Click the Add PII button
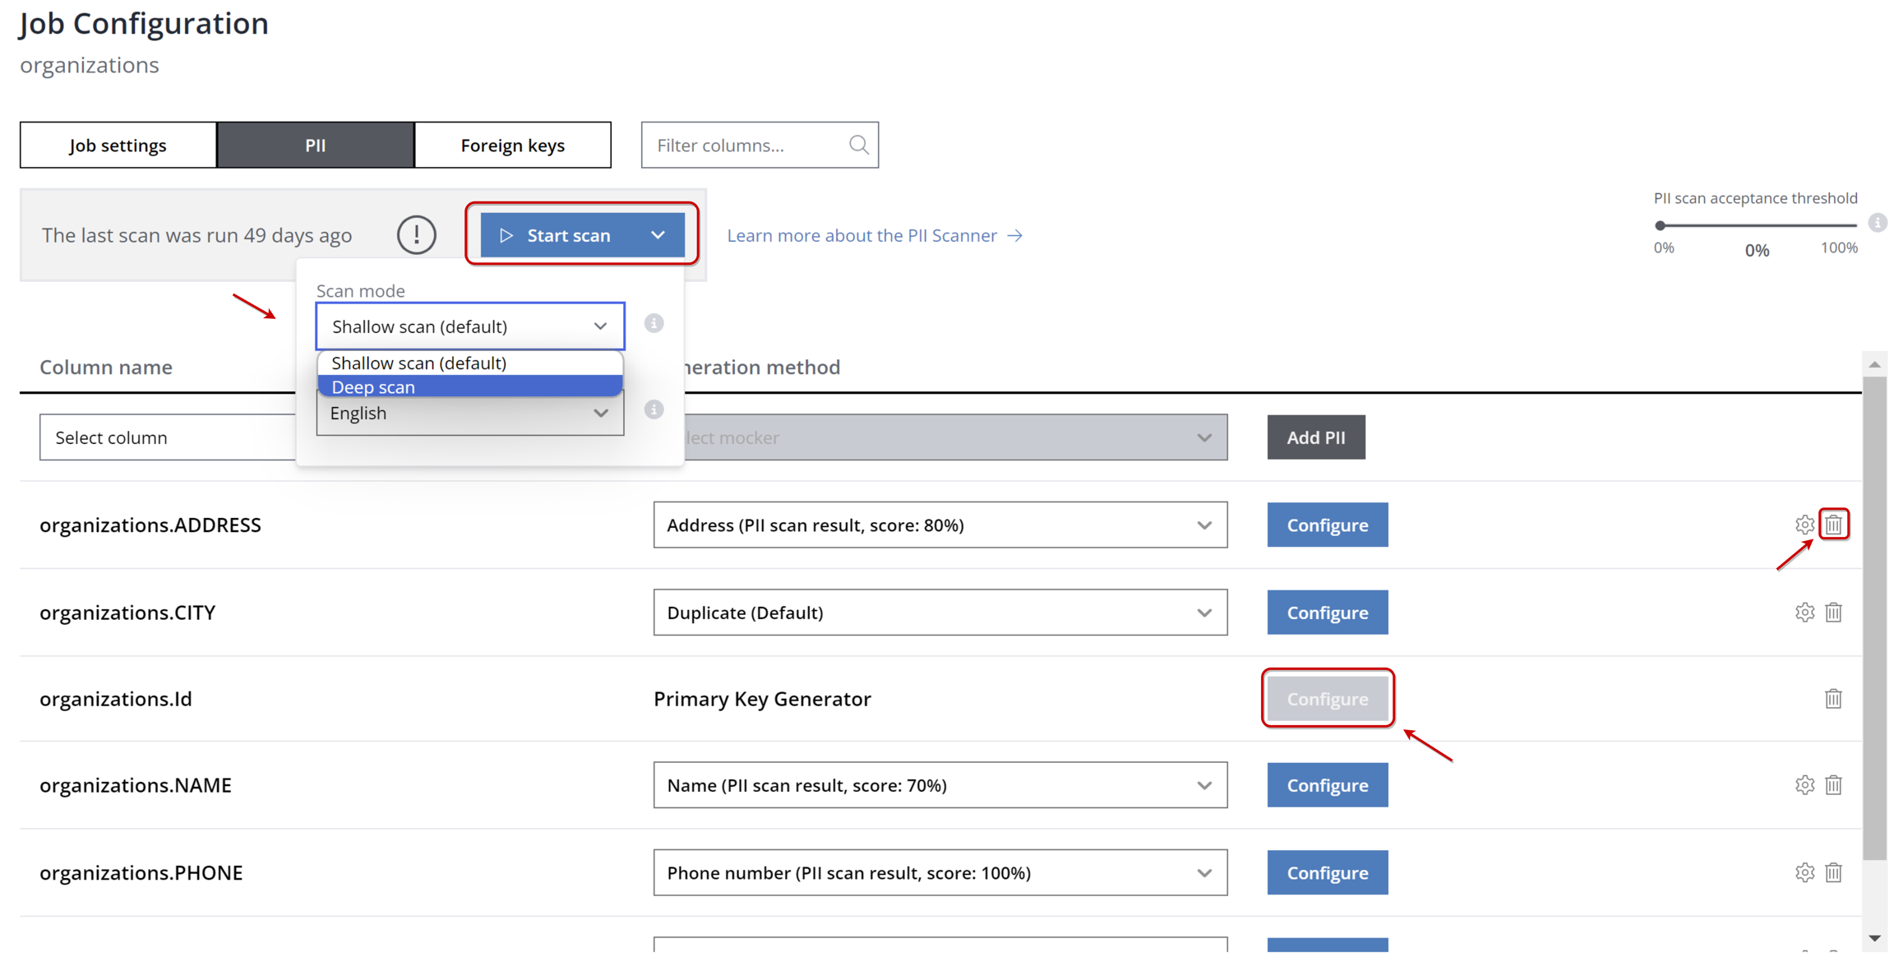Viewport: 1894px width, 957px height. coord(1315,437)
